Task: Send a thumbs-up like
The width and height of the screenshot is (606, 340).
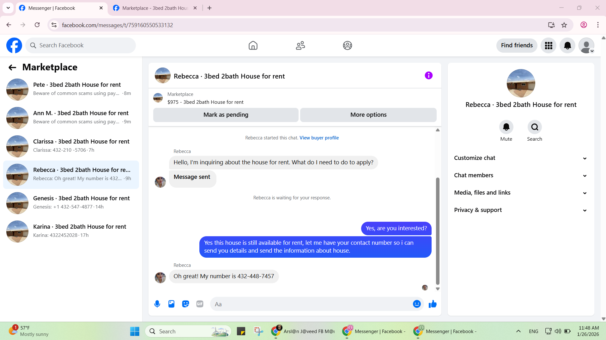Action: 433,304
